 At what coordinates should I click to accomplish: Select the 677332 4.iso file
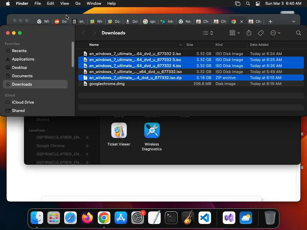191,66
